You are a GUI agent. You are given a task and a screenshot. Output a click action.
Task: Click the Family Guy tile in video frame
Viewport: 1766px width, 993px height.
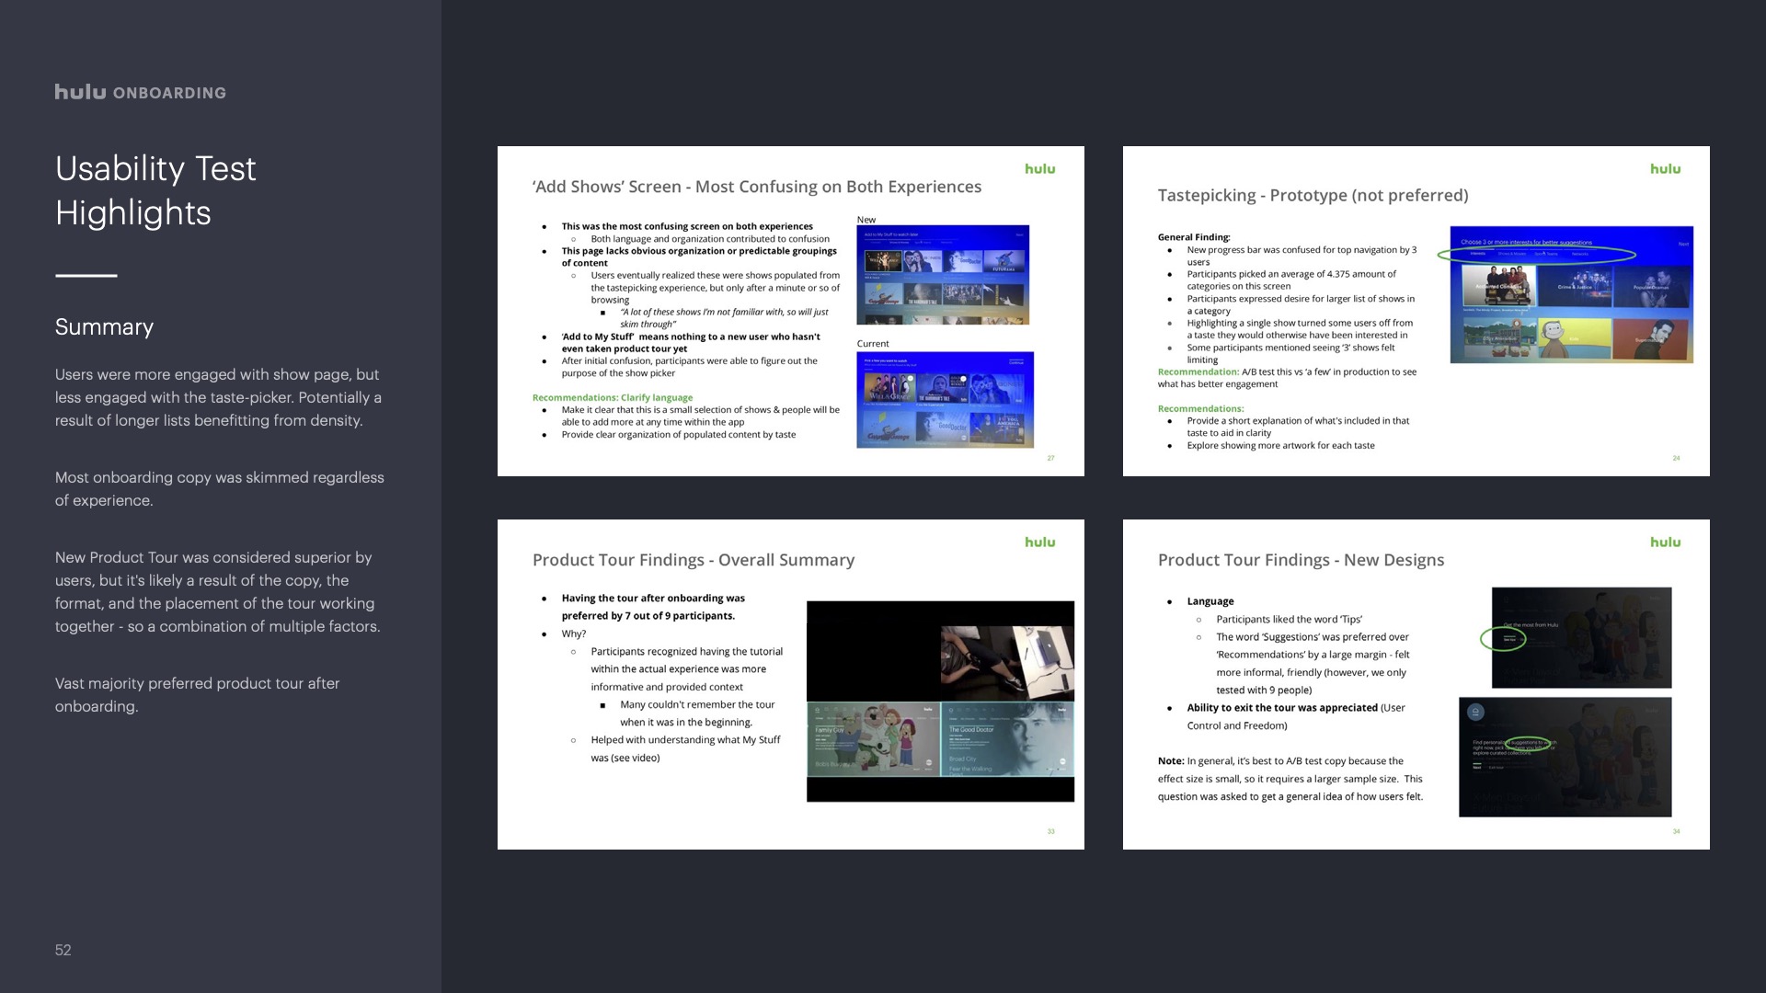873,739
